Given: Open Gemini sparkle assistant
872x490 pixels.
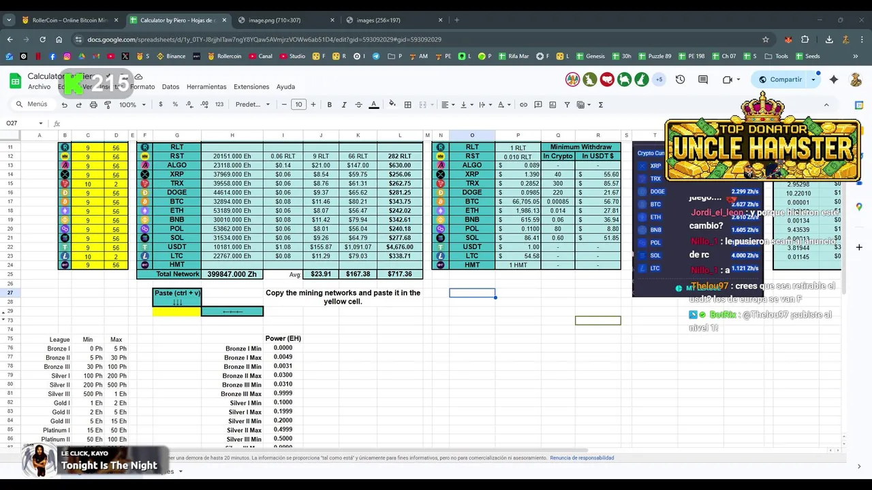Looking at the screenshot, I should [834, 80].
